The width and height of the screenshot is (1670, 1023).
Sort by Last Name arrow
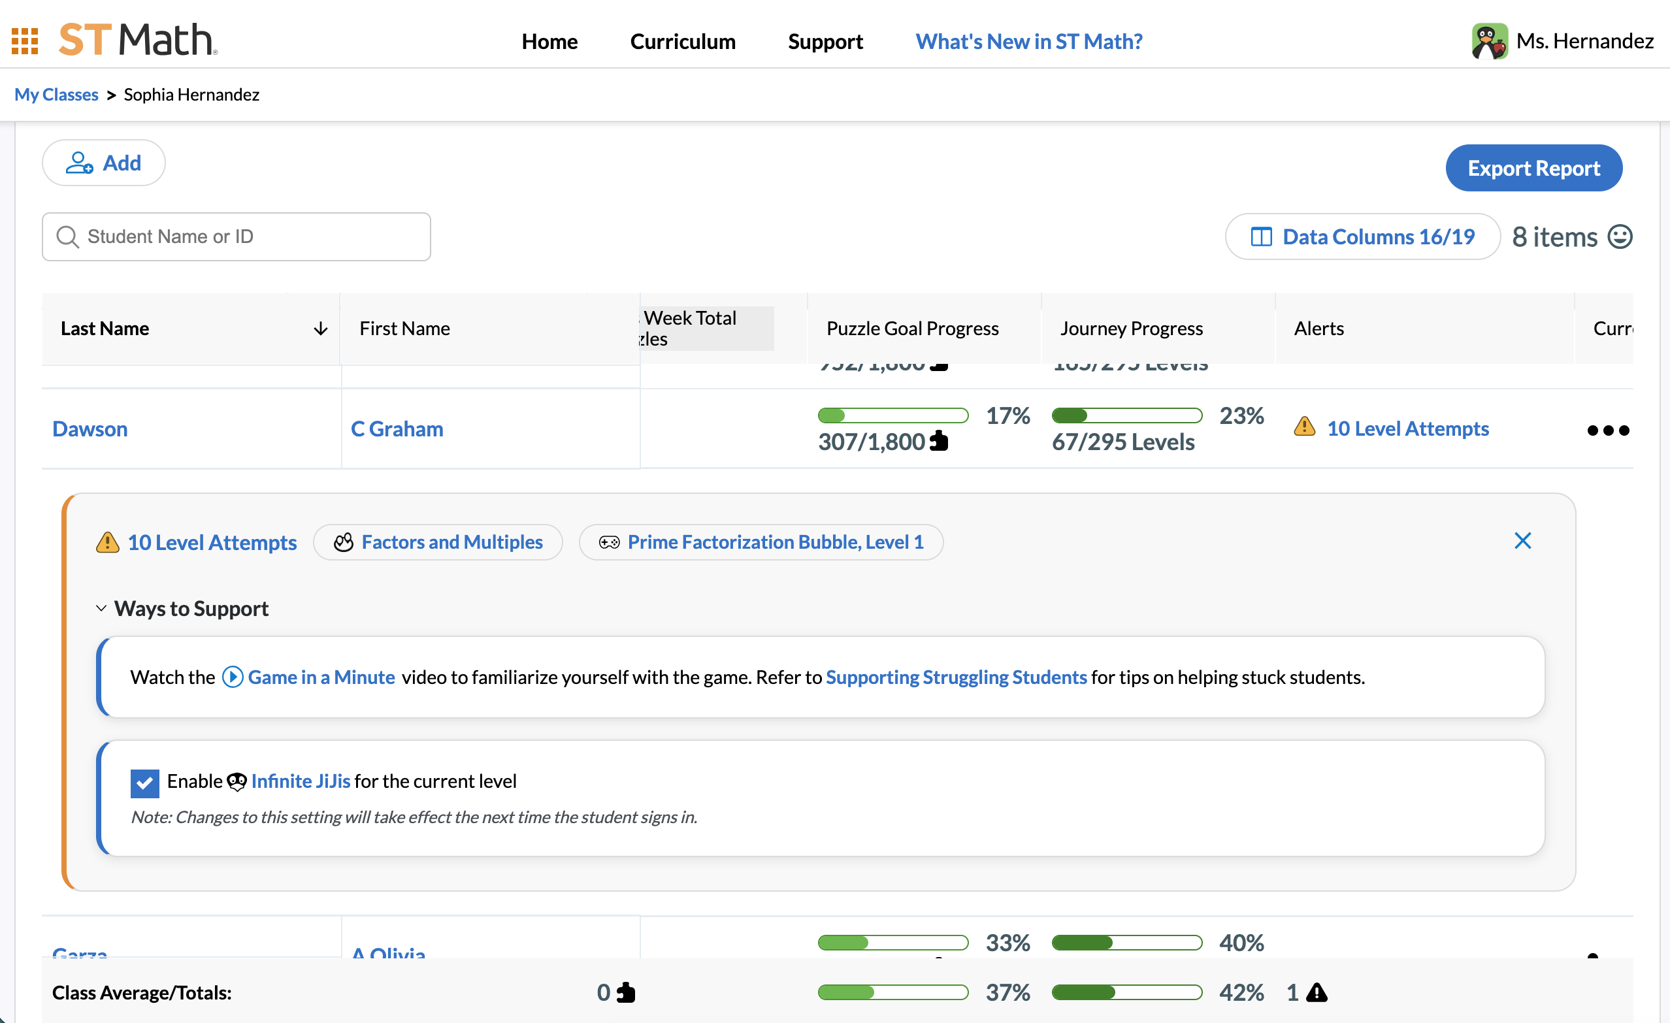[x=321, y=329]
